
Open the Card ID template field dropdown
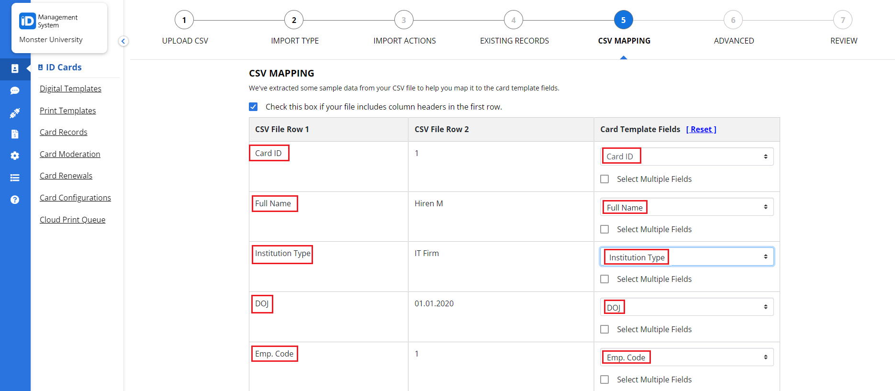coord(687,156)
